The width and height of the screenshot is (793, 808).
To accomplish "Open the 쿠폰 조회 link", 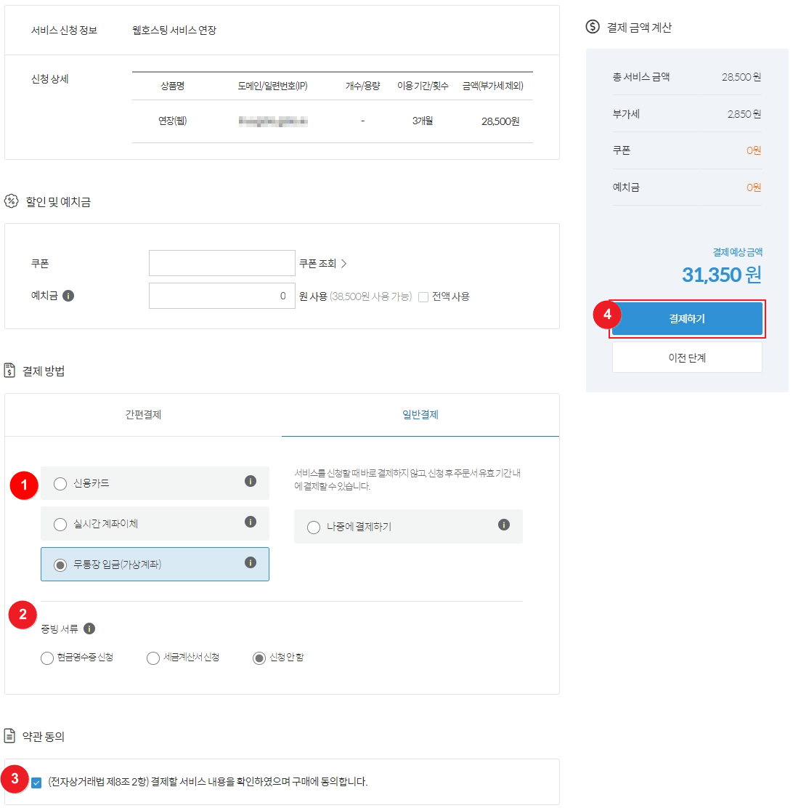I will click(323, 263).
